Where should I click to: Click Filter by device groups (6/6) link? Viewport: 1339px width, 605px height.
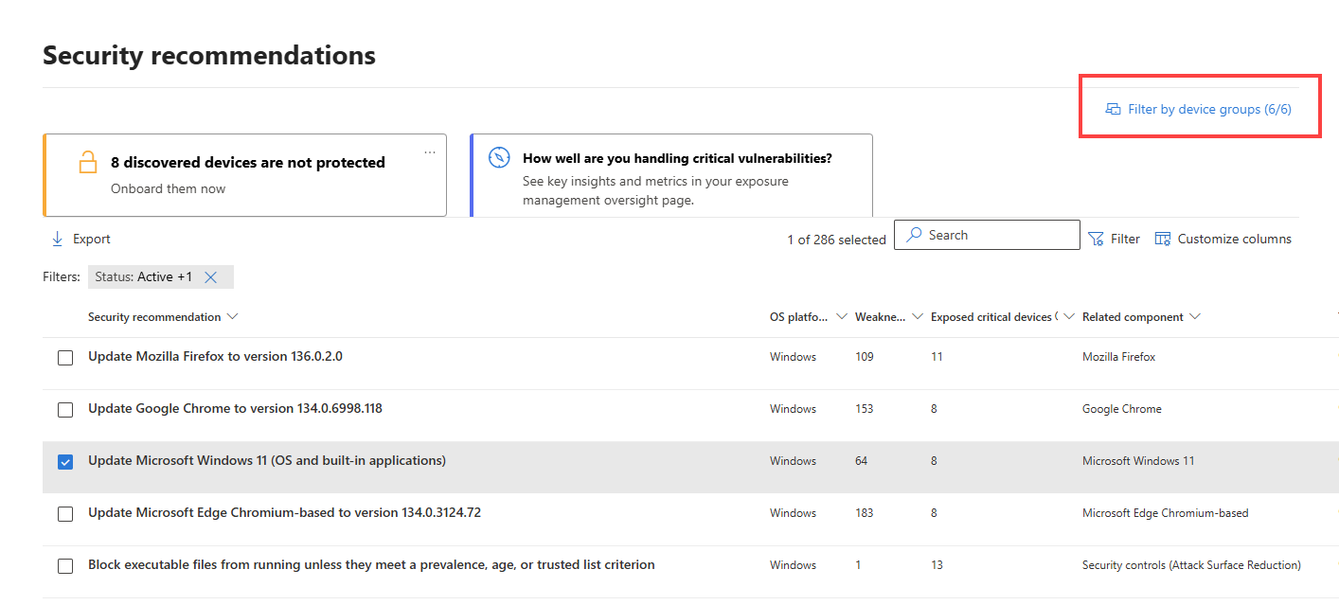click(1209, 110)
